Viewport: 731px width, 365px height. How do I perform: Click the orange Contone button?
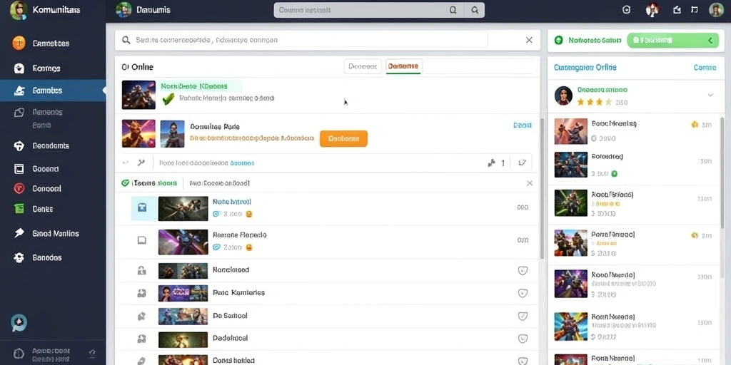(343, 139)
